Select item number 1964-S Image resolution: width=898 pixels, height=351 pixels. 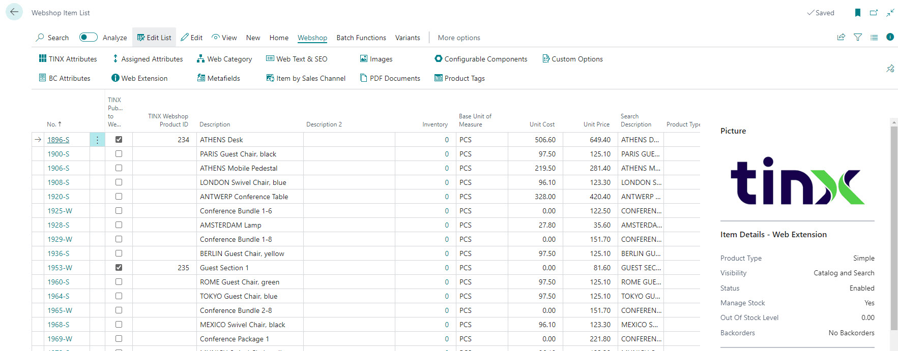(x=59, y=296)
